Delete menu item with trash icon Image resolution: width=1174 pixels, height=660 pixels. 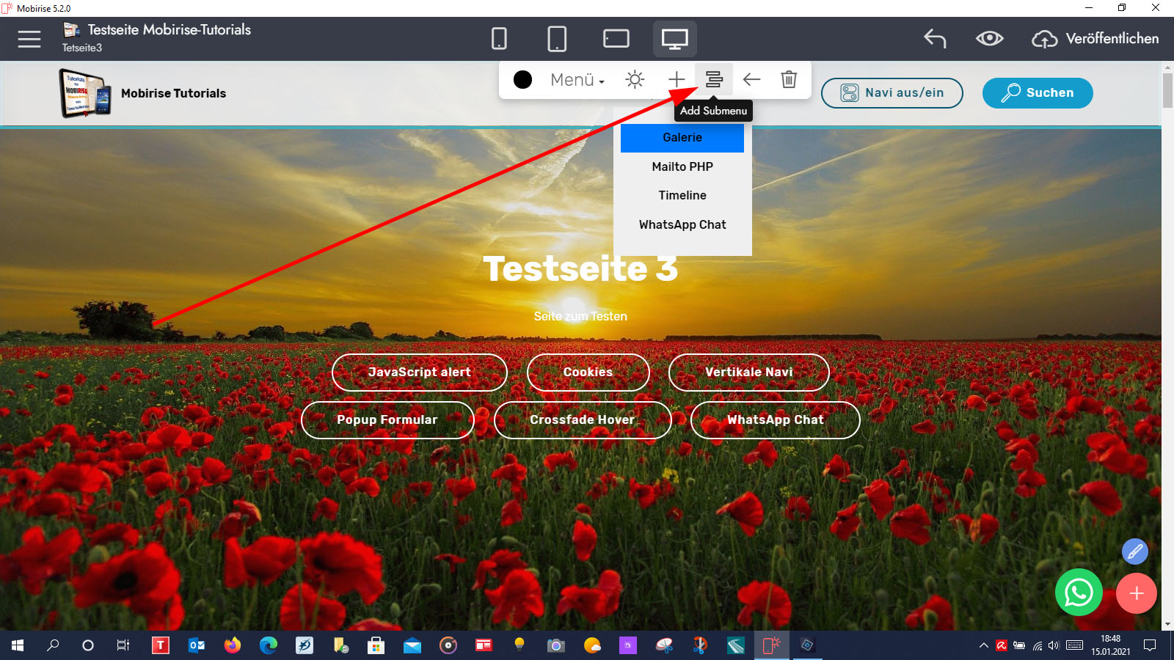click(x=789, y=79)
